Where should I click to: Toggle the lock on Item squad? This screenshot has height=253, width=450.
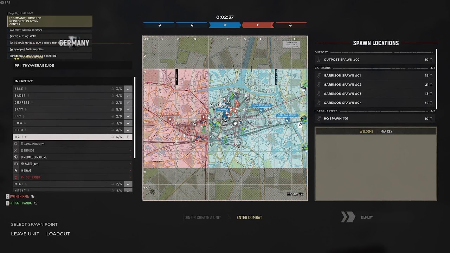click(113, 130)
